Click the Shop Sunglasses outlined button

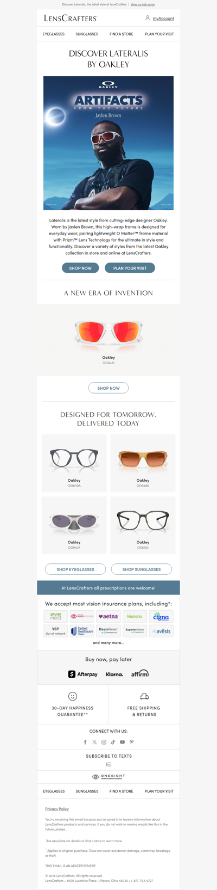pyautogui.click(x=142, y=569)
